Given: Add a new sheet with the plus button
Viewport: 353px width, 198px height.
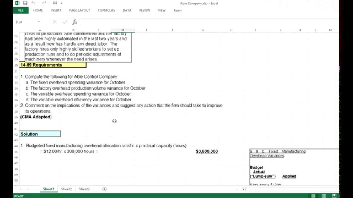Looking at the screenshot, I should click(104, 189).
